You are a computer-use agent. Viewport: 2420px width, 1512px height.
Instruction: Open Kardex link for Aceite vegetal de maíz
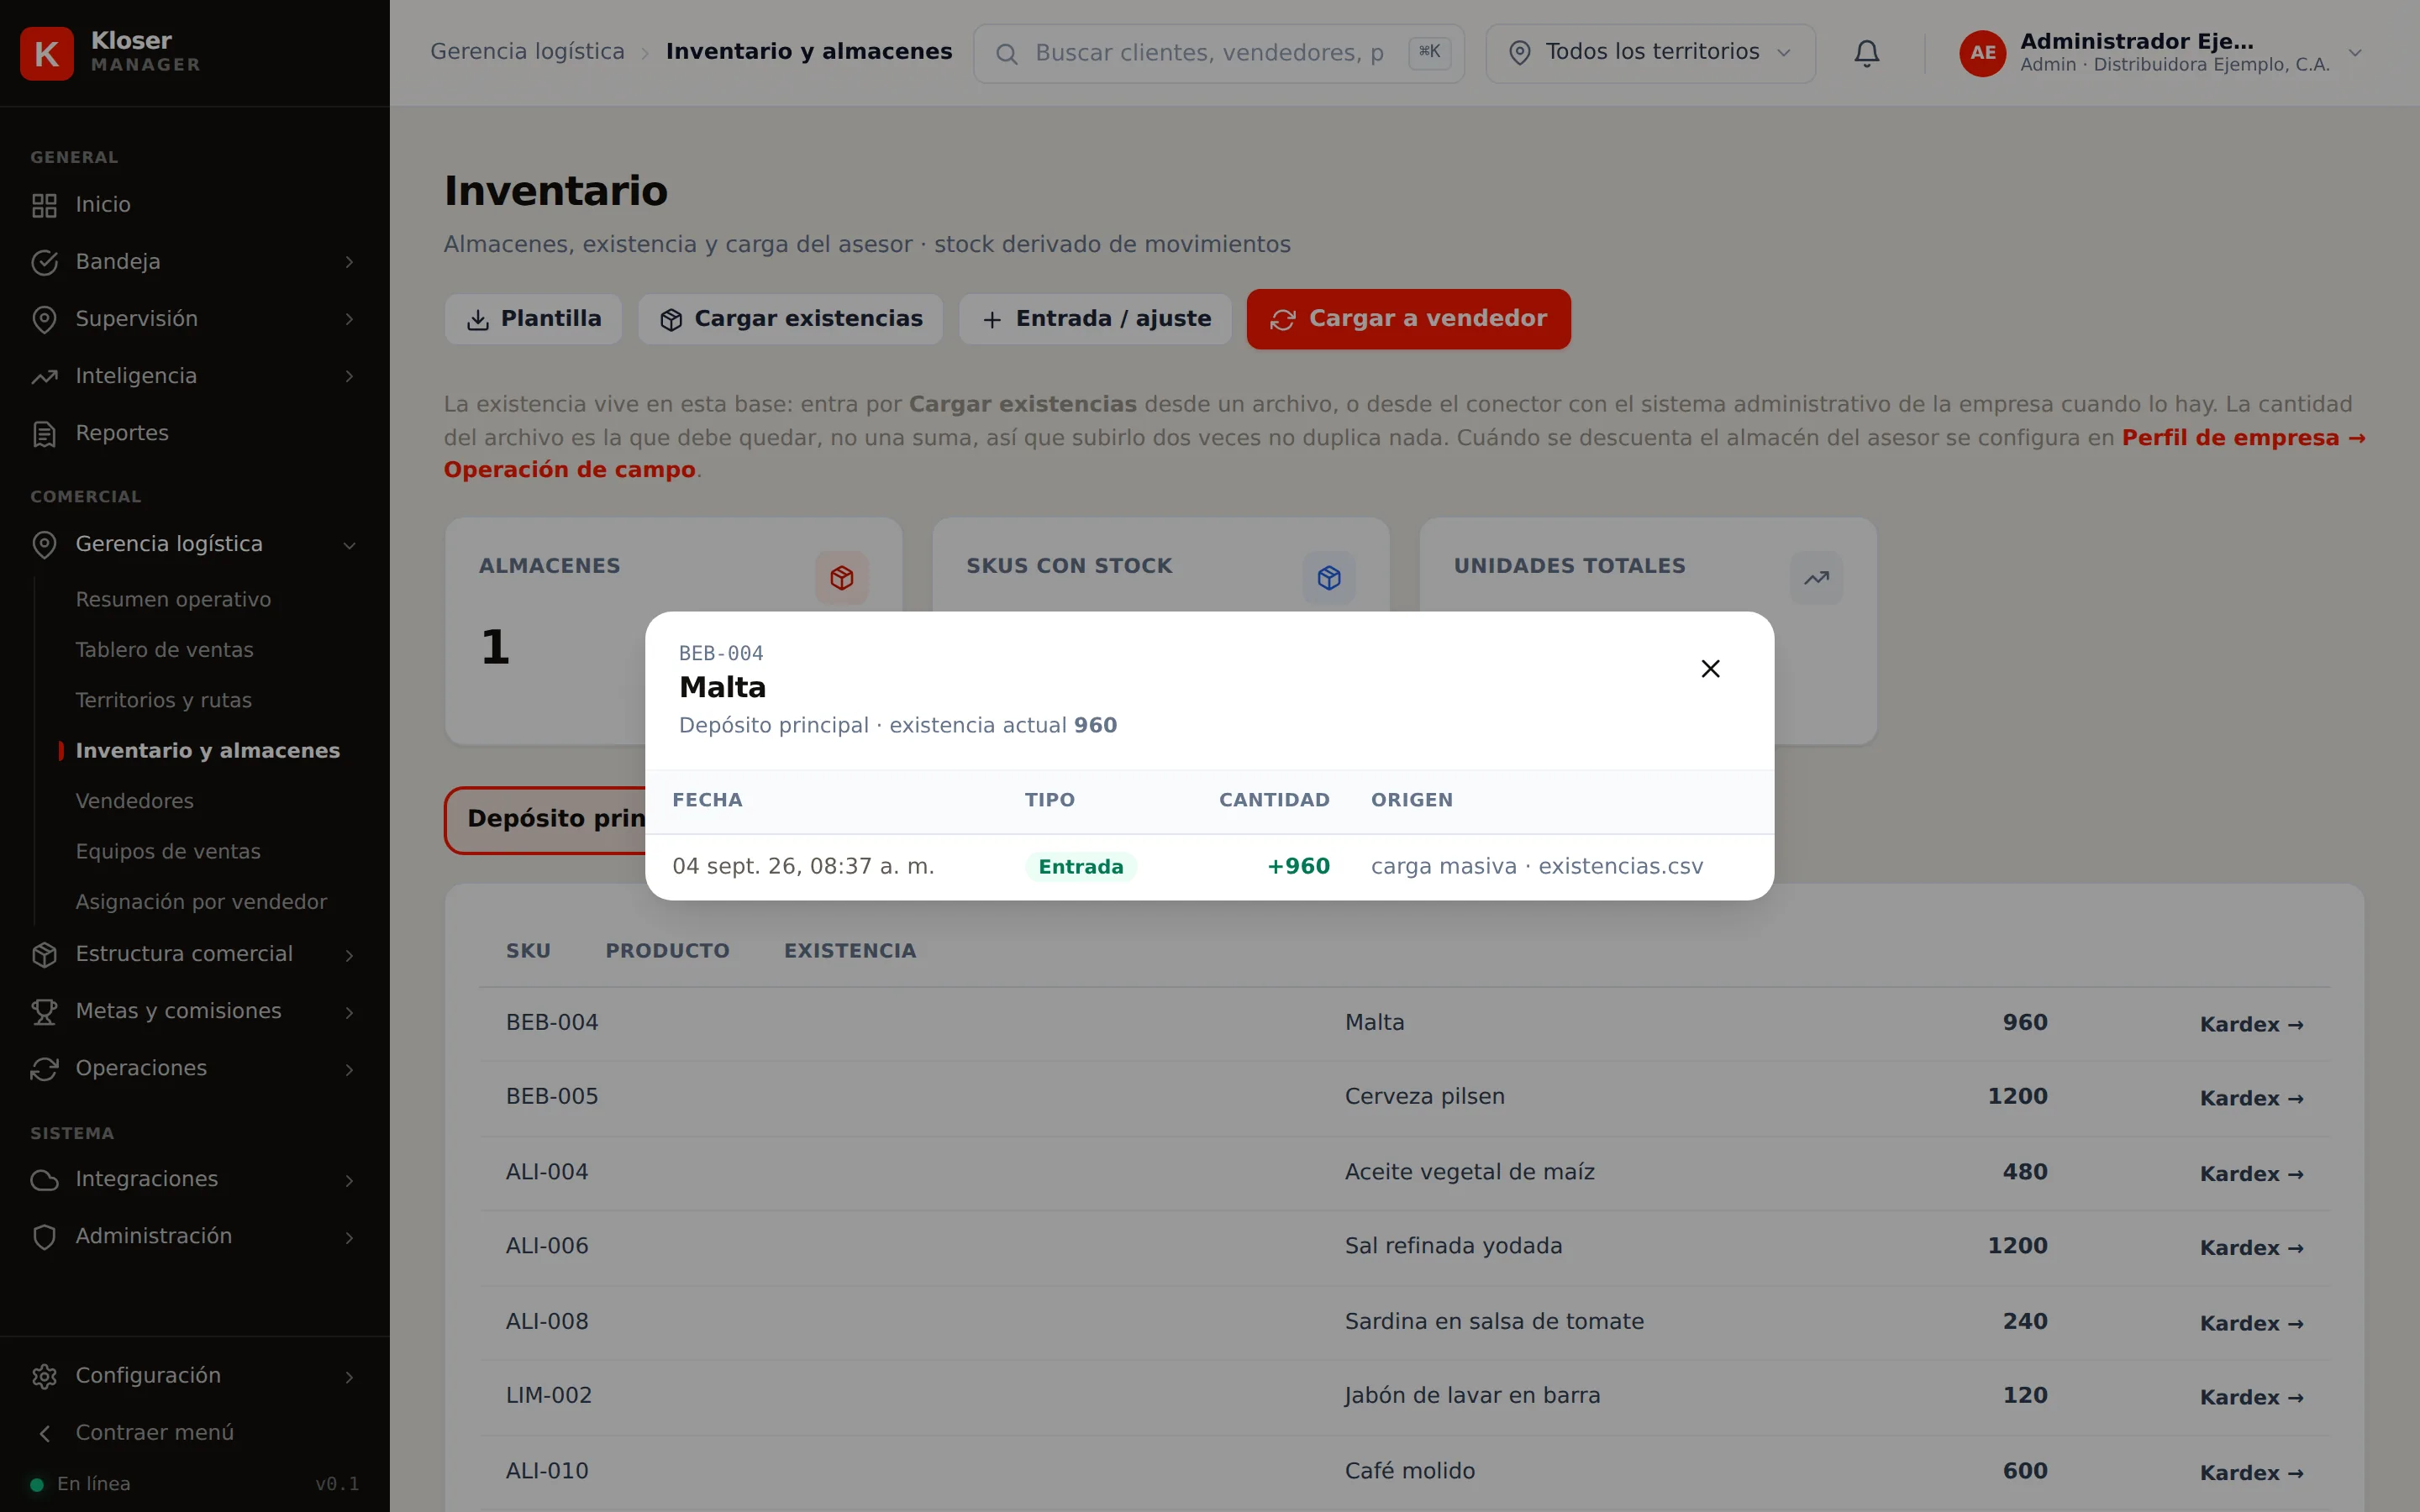click(x=2251, y=1174)
